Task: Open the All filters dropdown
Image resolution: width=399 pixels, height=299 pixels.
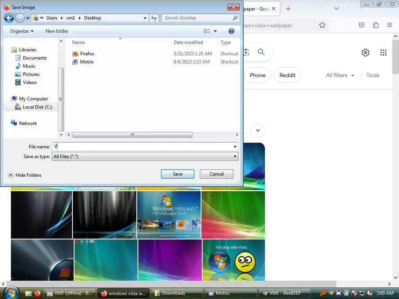Action: (x=340, y=75)
